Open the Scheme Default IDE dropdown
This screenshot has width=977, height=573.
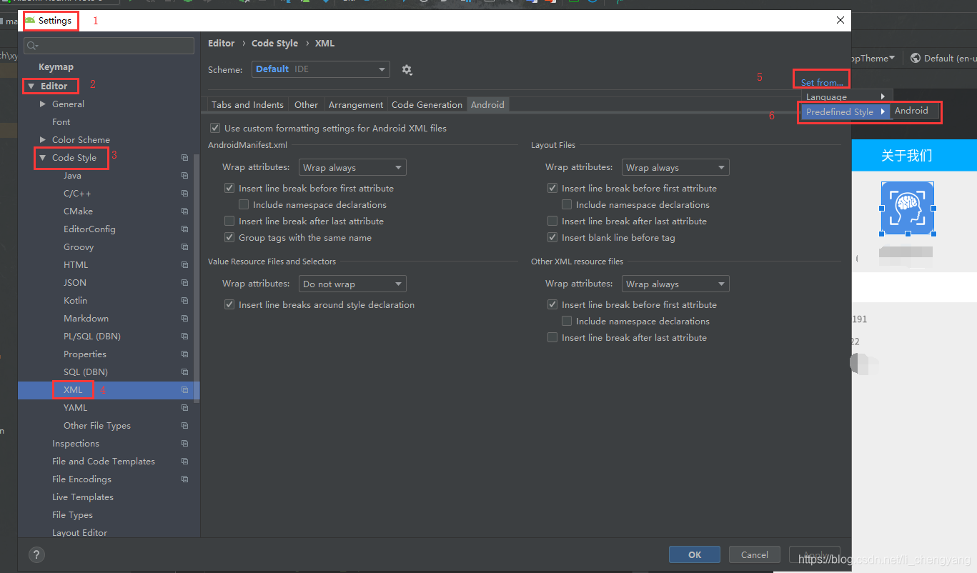coord(320,69)
